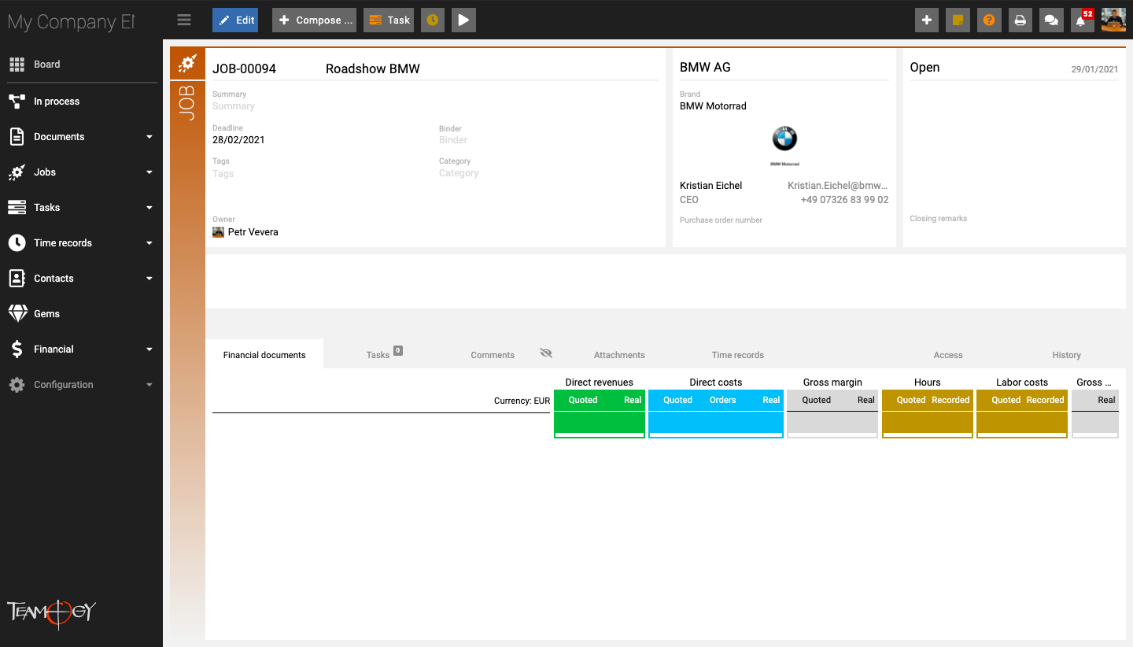Click the gold Hours Recorded header

[x=950, y=400]
